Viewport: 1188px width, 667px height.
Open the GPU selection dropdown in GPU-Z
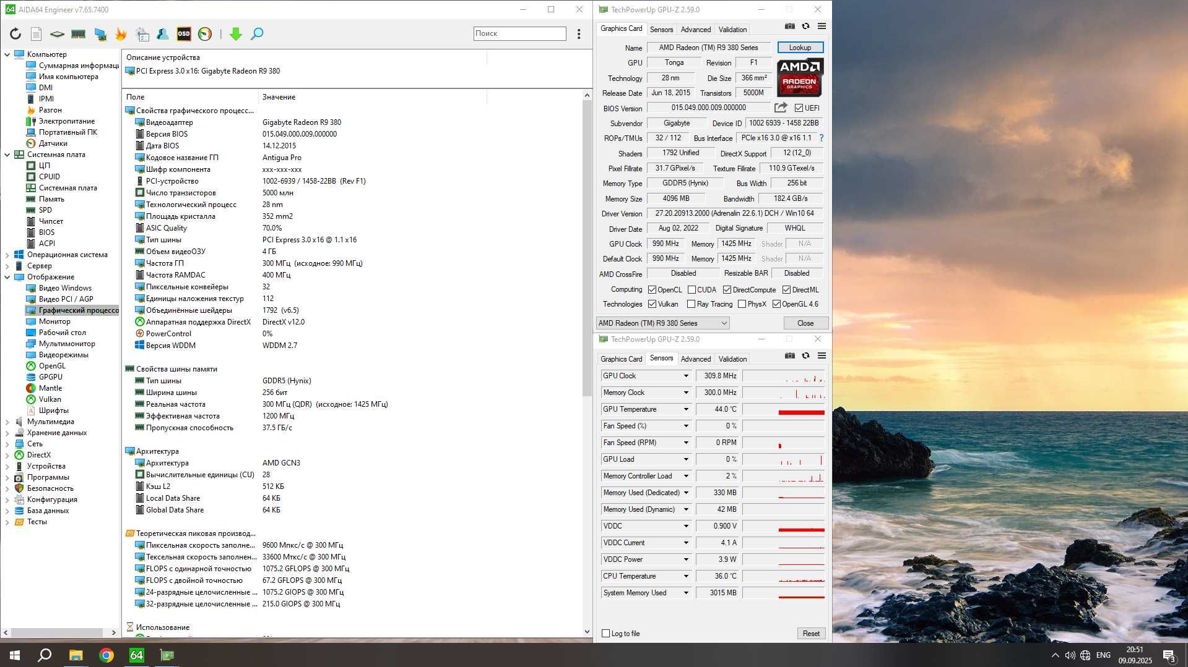point(662,323)
